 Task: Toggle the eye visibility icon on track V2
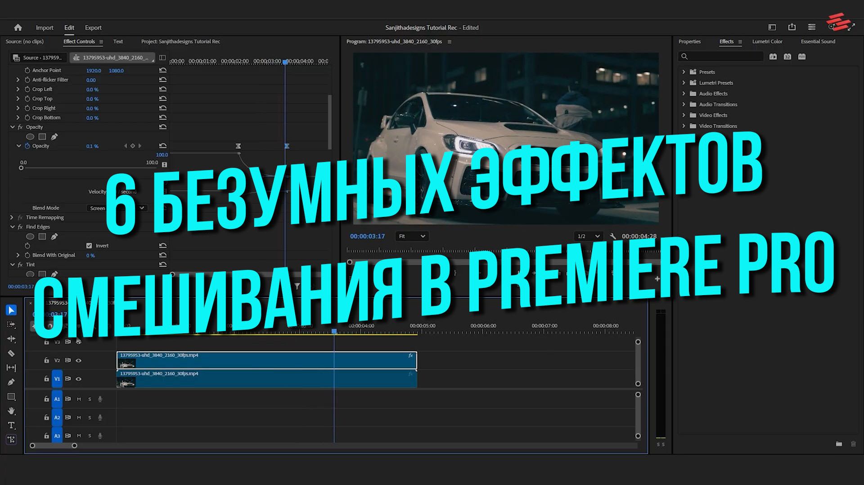(x=79, y=360)
